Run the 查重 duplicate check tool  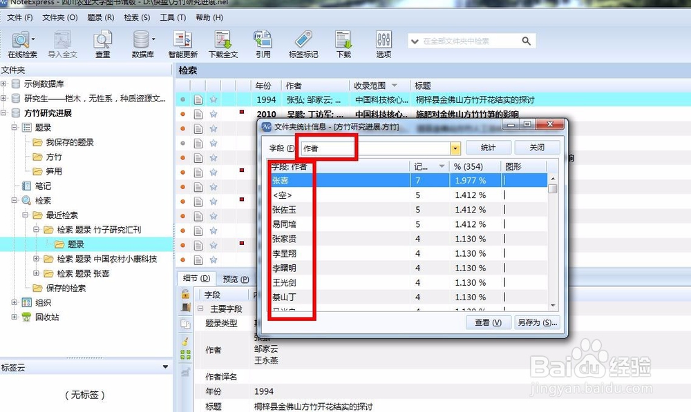103,44
